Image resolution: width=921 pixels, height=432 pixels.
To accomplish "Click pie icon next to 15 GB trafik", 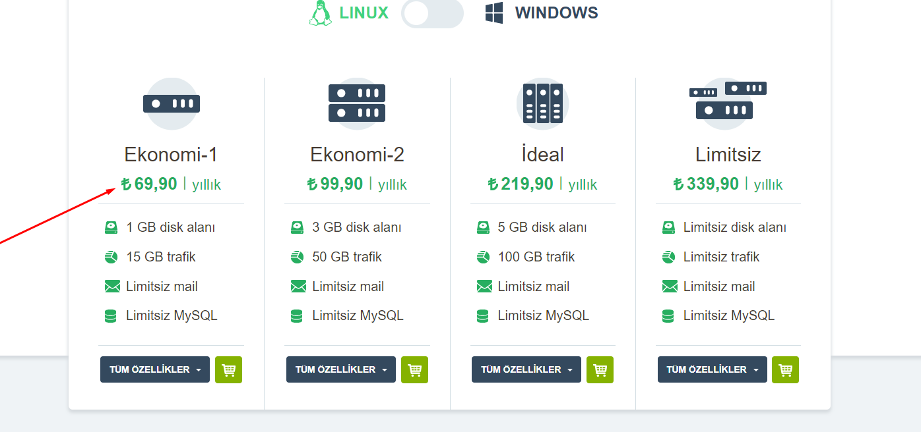I will 111,257.
